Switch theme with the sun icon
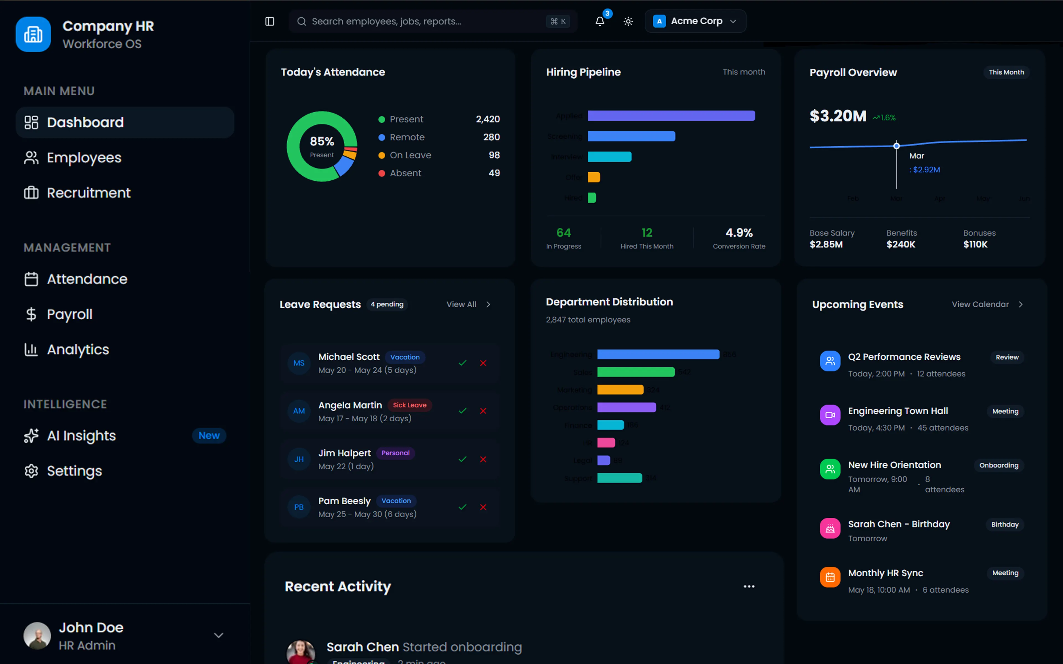The width and height of the screenshot is (1063, 664). tap(628, 21)
